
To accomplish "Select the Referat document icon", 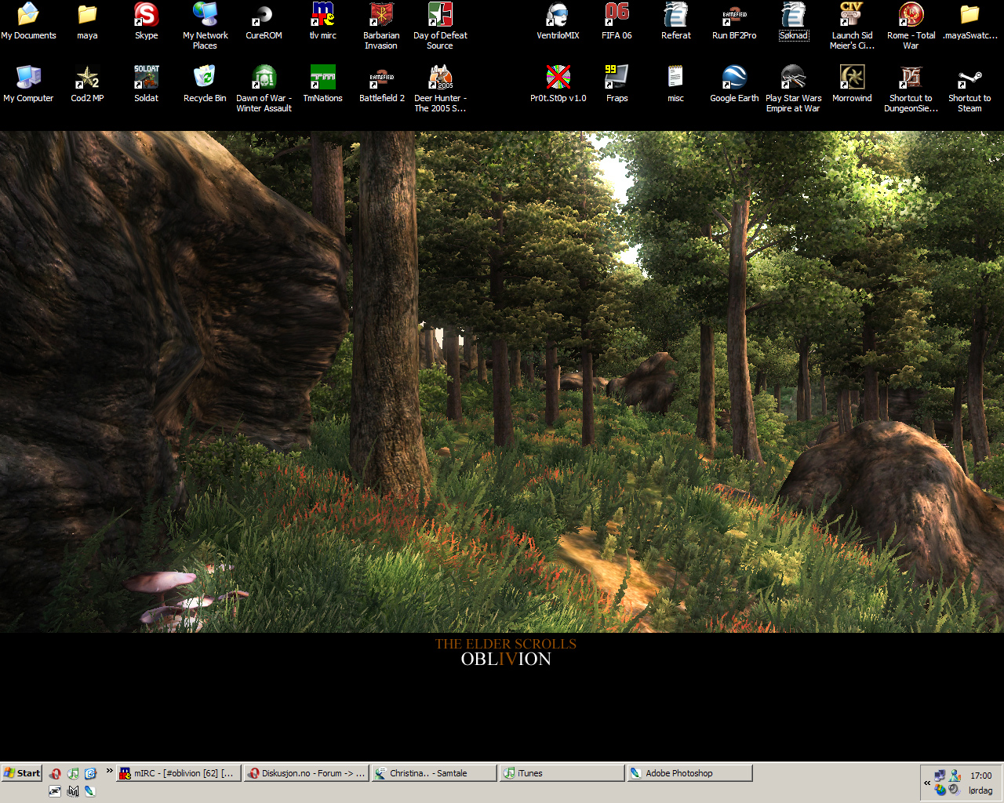I will tap(675, 21).
